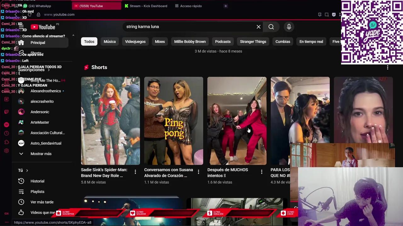Click the pin icon in address bar
Screen dimensions: 403x226
(320, 14)
